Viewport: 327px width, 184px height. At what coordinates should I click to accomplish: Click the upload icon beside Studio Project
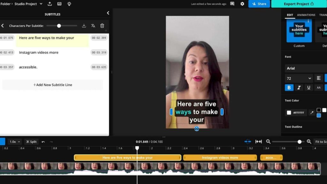click(49, 4)
